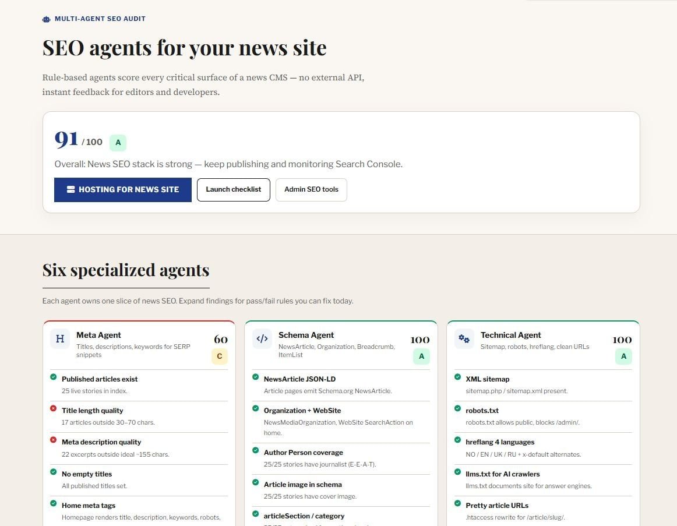Click the Meta Agent score 60
Screen dimensions: 677x526
click(221, 340)
